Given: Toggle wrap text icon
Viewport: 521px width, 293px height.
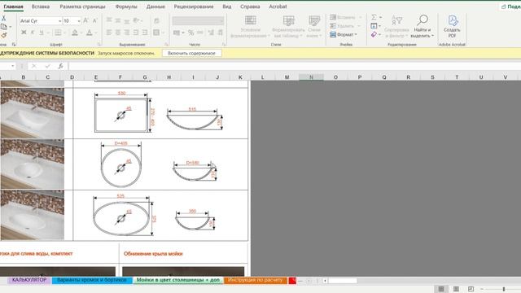Looking at the screenshot, I should coord(156,20).
